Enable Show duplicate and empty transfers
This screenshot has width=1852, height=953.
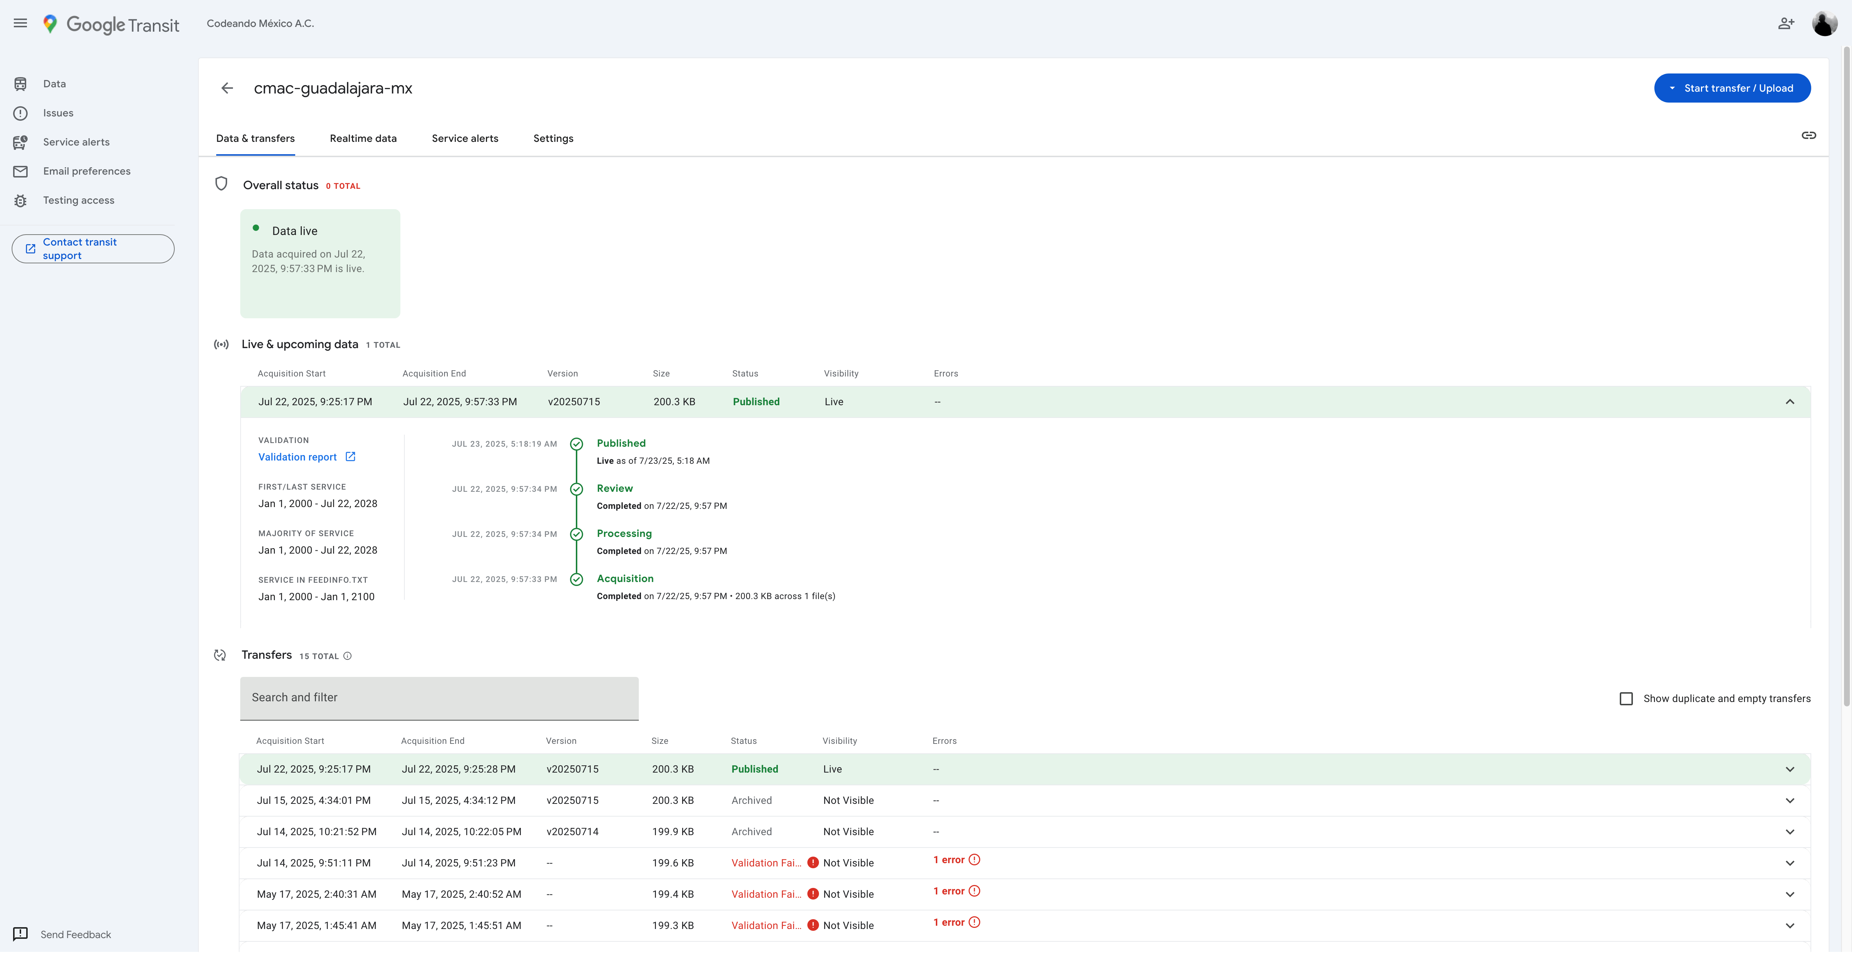tap(1626, 699)
